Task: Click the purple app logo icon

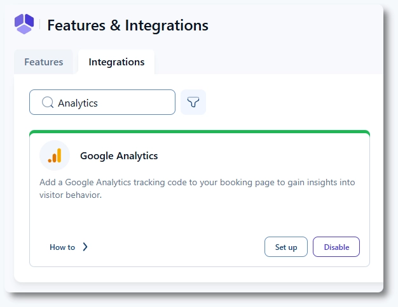Action: [x=24, y=24]
